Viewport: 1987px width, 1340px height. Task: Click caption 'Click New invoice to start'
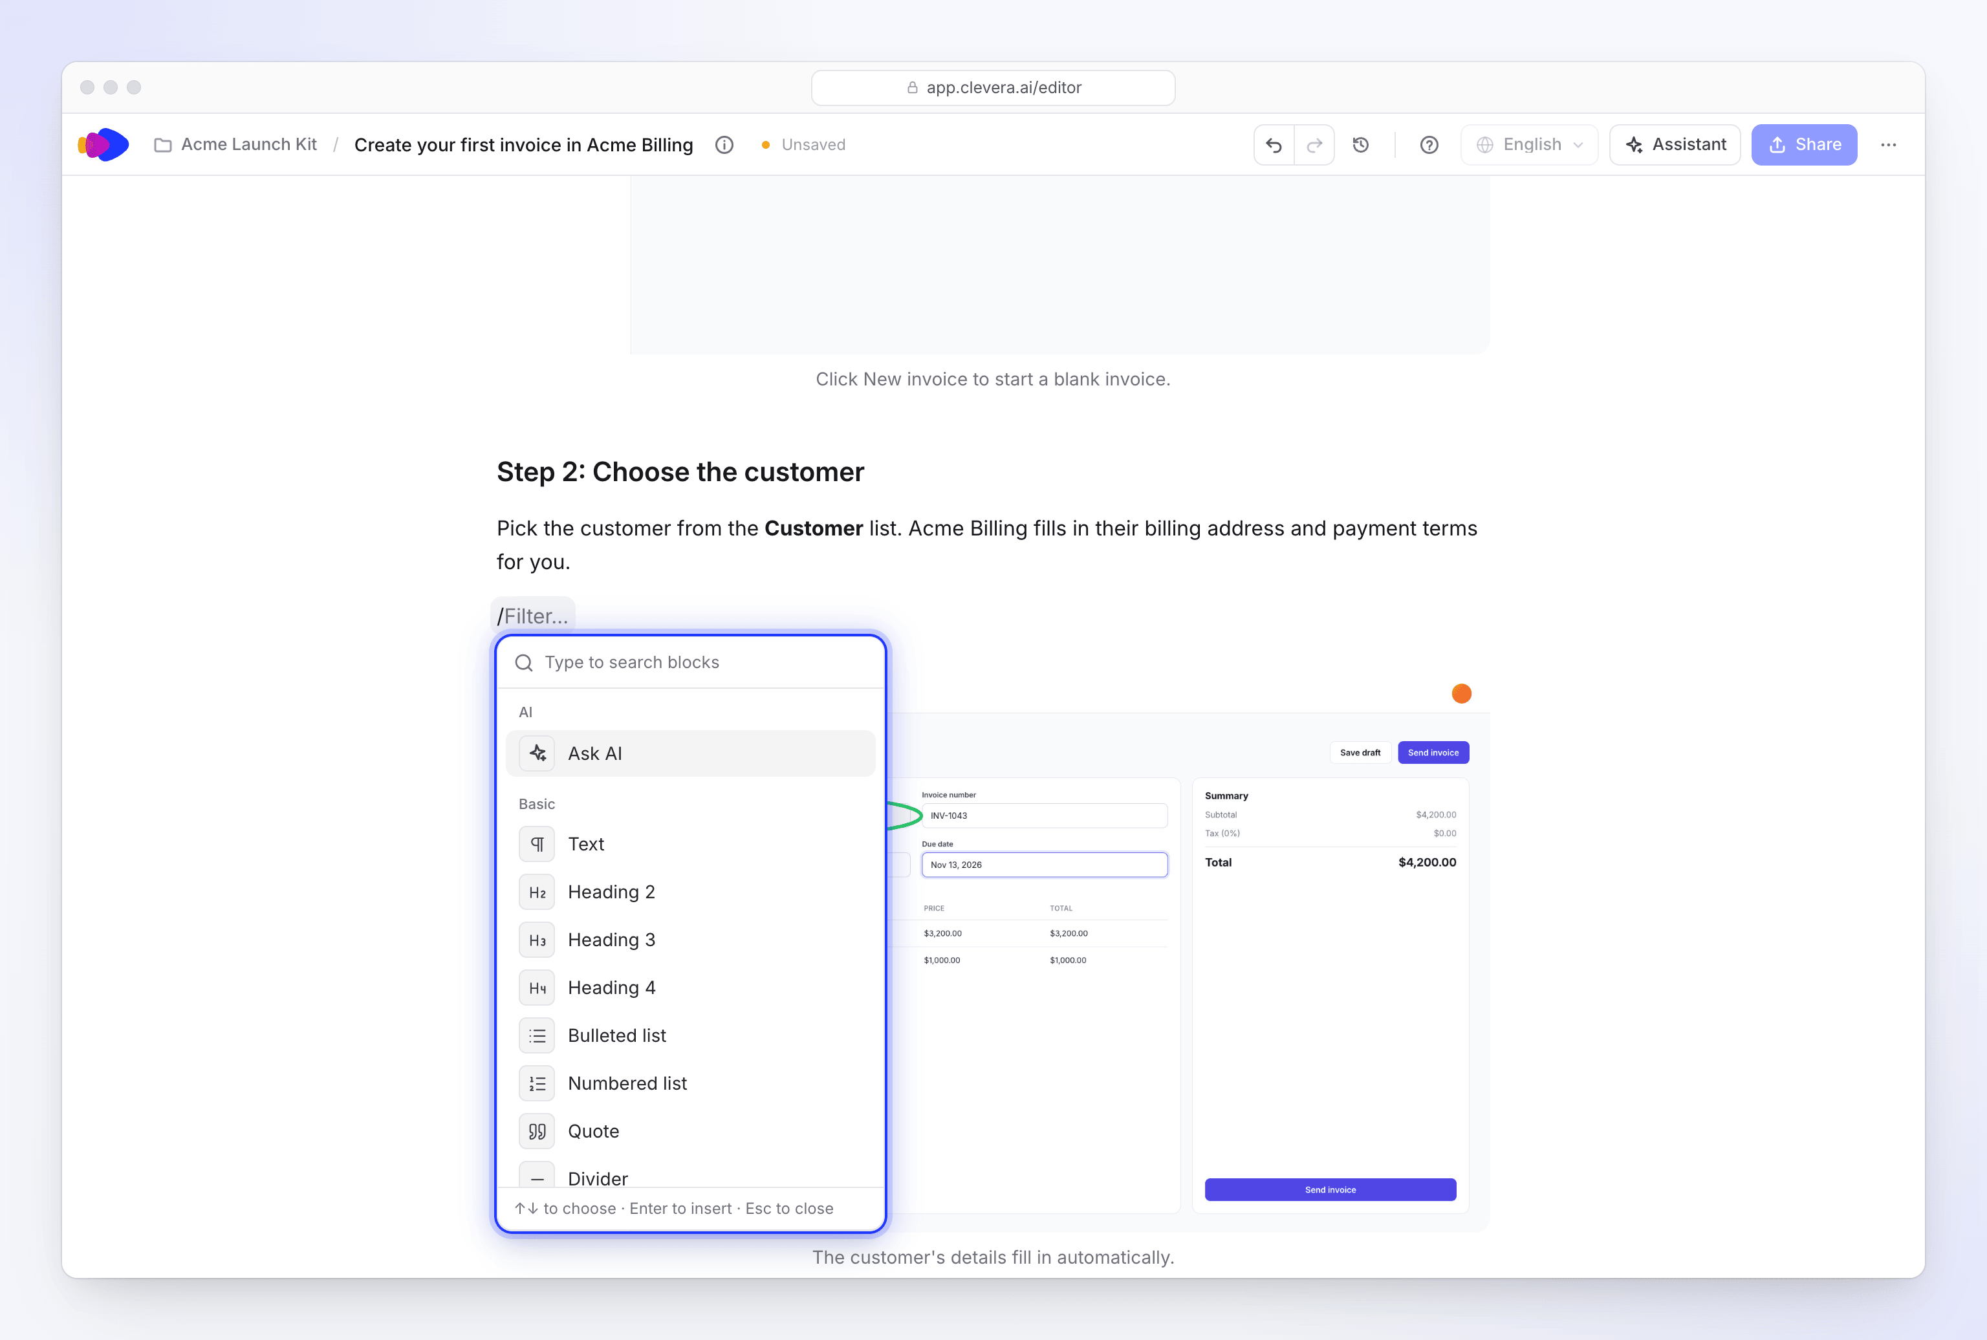(993, 380)
